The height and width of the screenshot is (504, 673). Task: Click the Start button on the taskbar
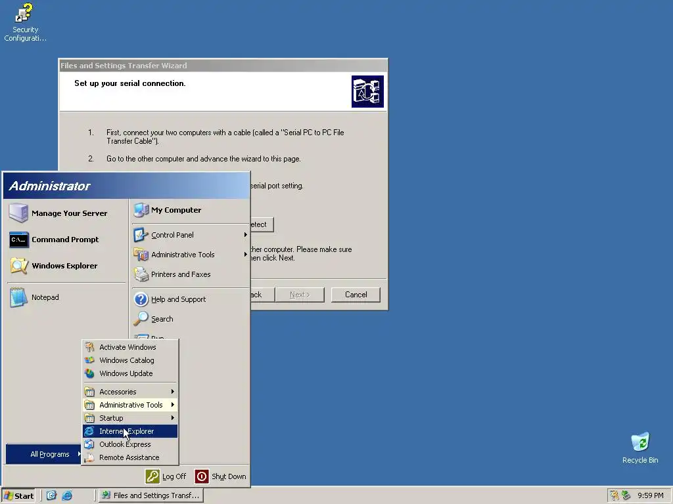coord(19,496)
